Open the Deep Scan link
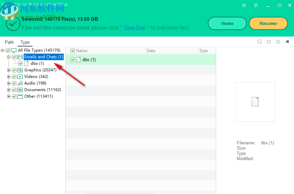The height and width of the screenshot is (194, 294). click(x=135, y=28)
